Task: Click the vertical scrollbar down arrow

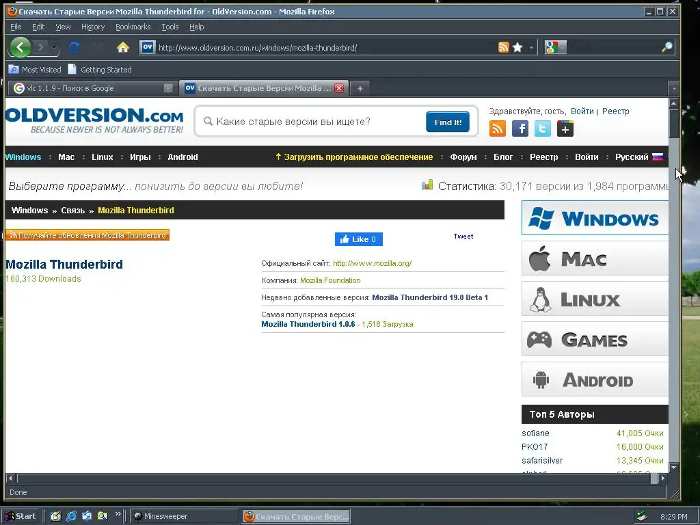Action: (x=673, y=468)
